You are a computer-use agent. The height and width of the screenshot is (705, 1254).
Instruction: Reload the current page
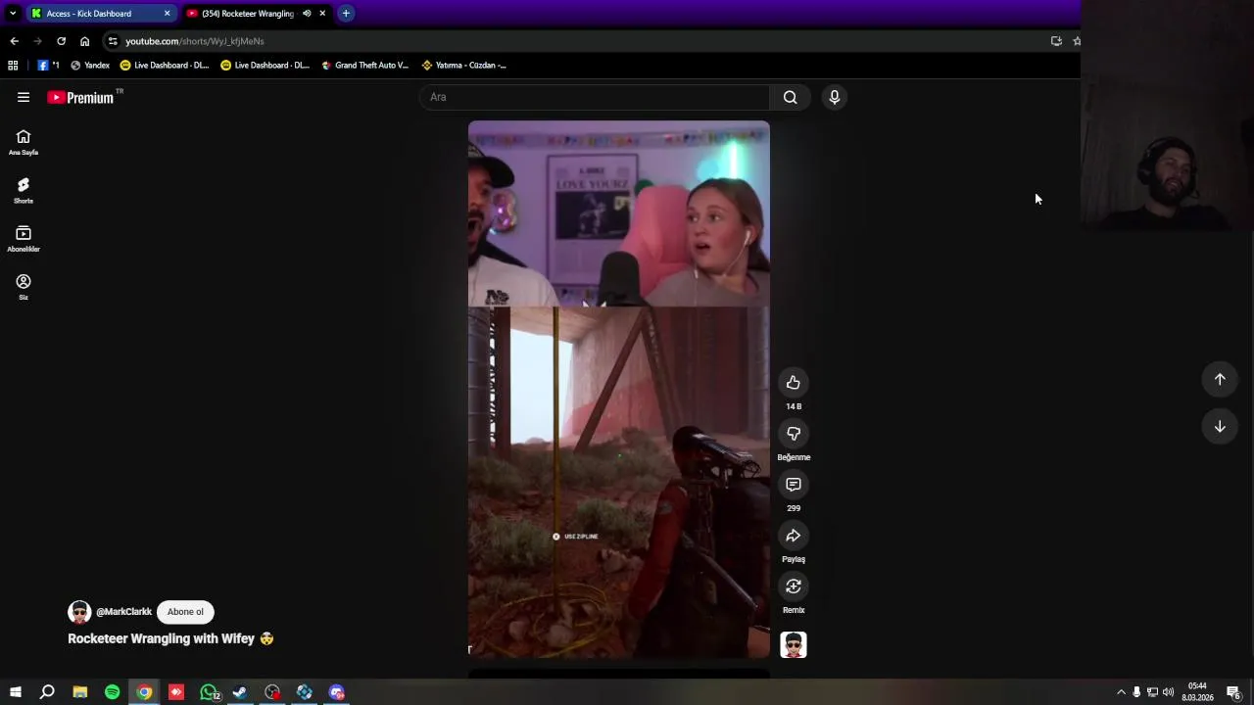click(61, 41)
